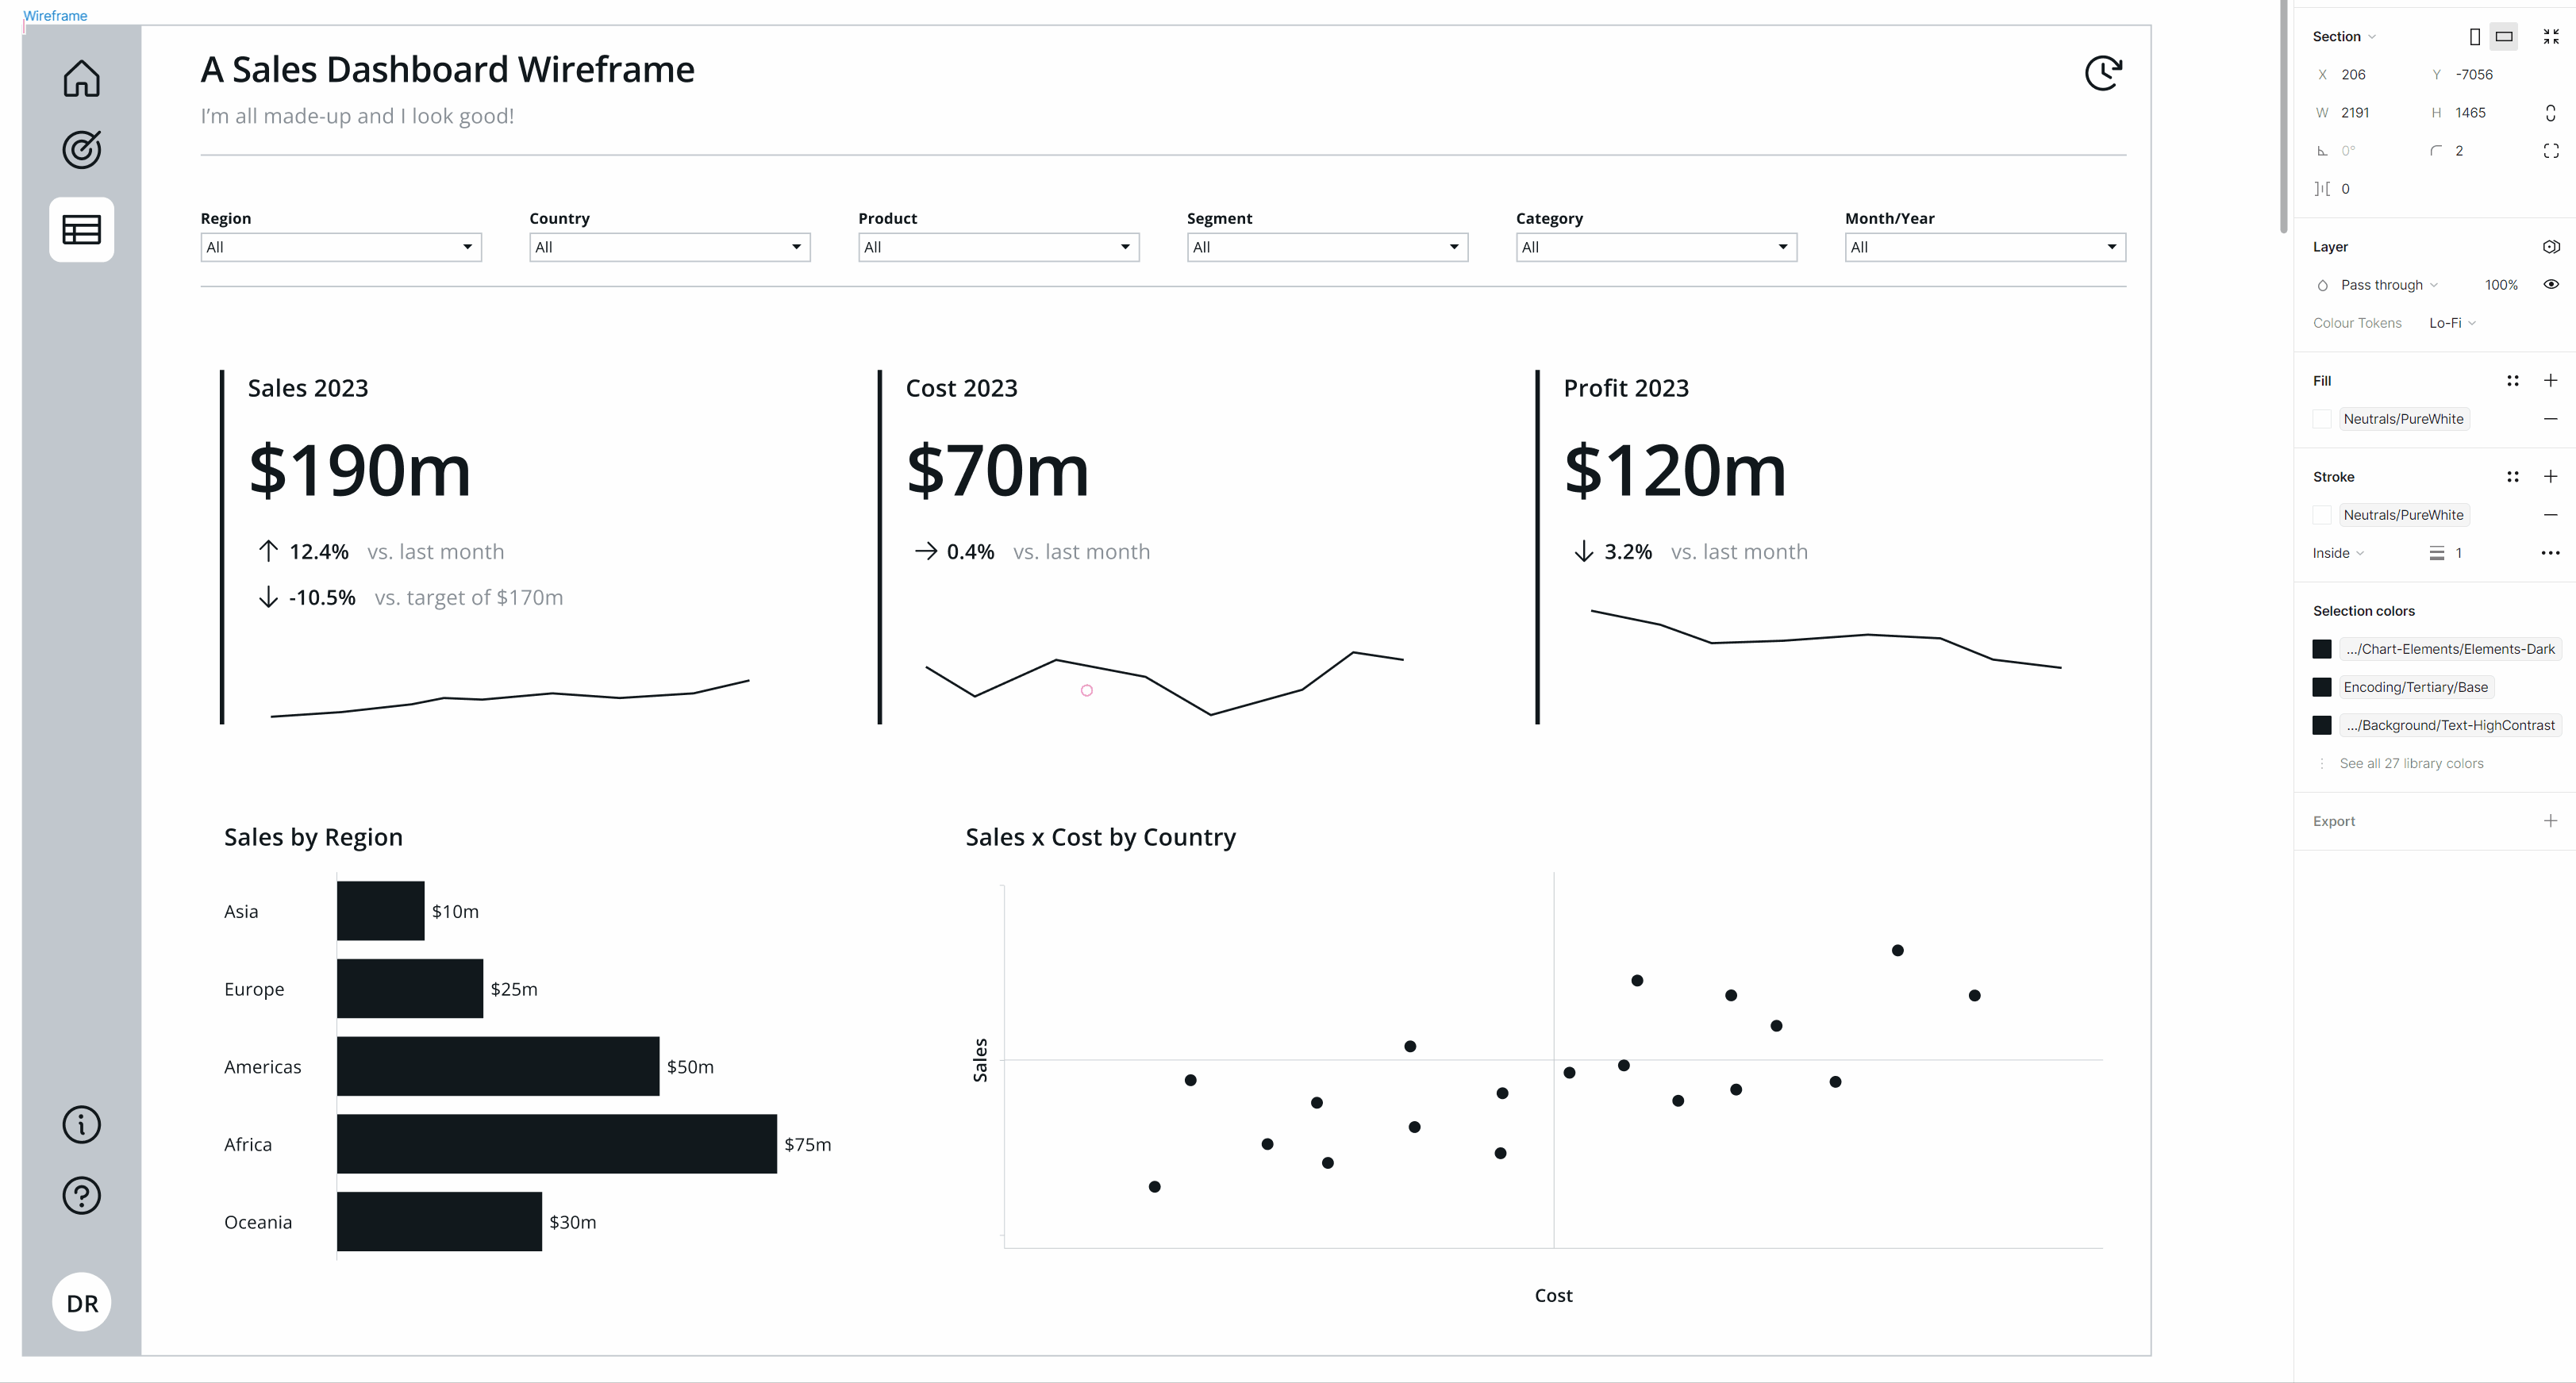This screenshot has height=1383, width=2576.
Task: Select landscape orientation toggle
Action: (x=2503, y=36)
